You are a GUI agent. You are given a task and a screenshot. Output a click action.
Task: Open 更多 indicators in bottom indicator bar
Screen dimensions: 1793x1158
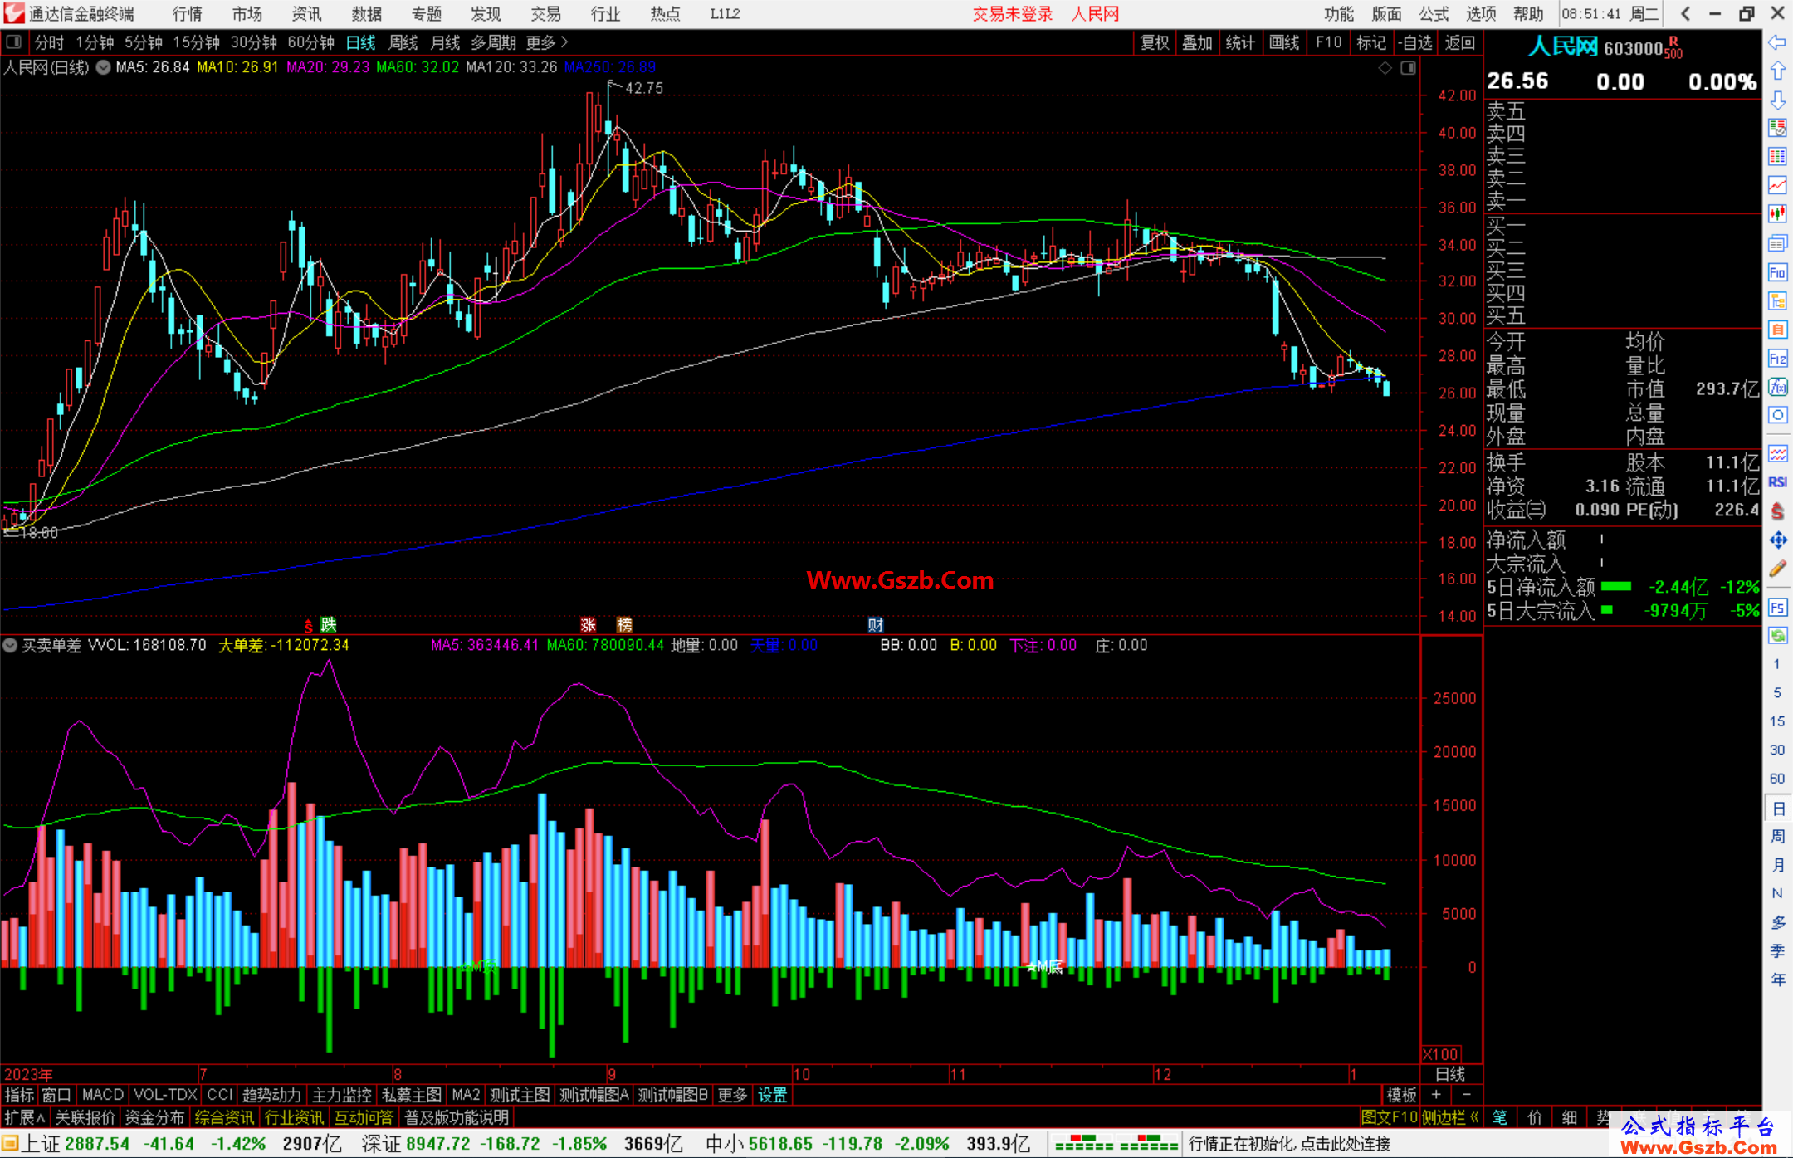(732, 1095)
